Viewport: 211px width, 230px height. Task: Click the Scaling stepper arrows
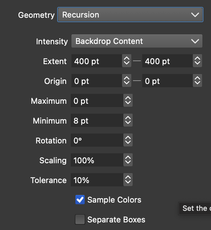(x=128, y=160)
